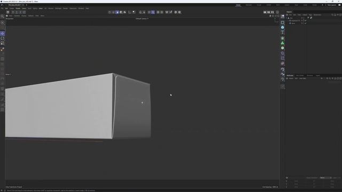The height and width of the screenshot is (192, 342).
Task: Open the Edit menu in main menu bar
Action: tap(6, 9)
